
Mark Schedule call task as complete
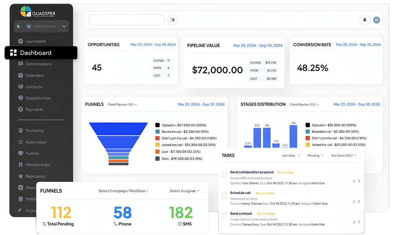point(224,196)
